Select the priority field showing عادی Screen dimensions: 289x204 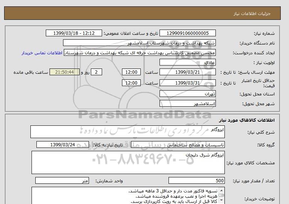point(187,62)
